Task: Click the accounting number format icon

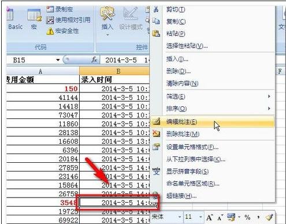Action: [231, 217]
